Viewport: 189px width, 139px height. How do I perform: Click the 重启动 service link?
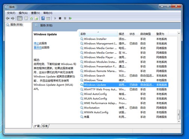tap(37, 47)
